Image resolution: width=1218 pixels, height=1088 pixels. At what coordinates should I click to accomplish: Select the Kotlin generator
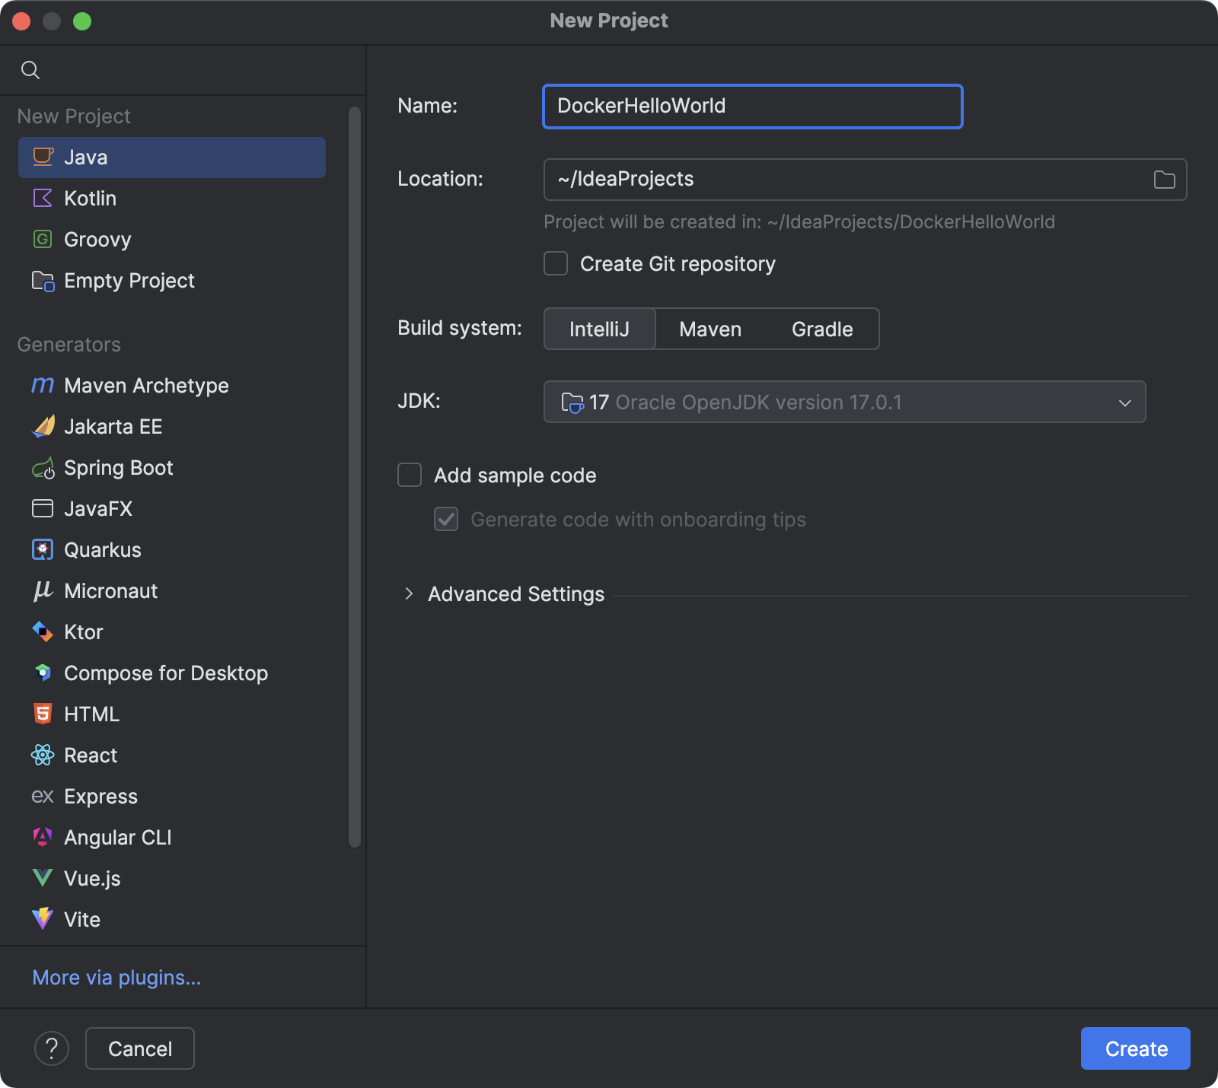click(90, 198)
